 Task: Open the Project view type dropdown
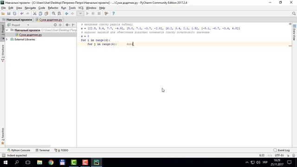pos(28,25)
